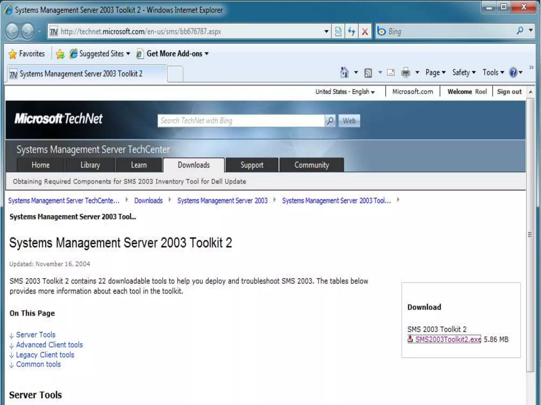Open the Library tab
This screenshot has width=541, height=405.
[90, 165]
